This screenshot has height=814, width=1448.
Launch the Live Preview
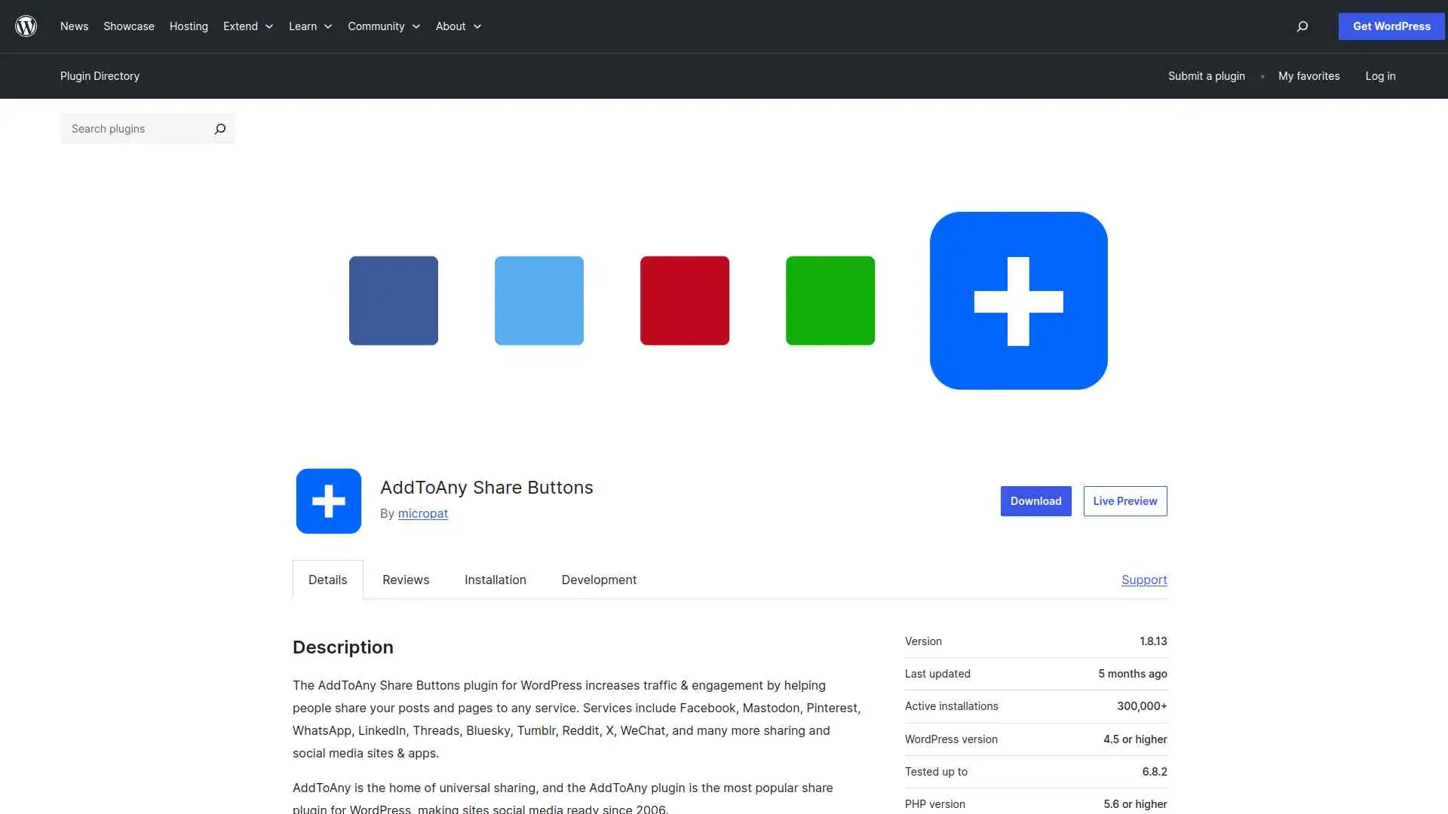click(1124, 500)
